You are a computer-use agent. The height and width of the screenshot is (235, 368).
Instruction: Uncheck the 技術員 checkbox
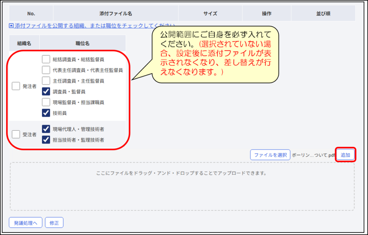(46, 113)
